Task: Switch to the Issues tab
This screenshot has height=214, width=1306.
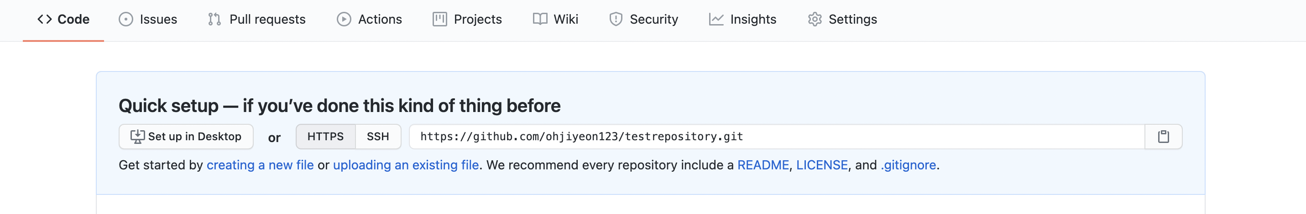Action: coord(148,19)
